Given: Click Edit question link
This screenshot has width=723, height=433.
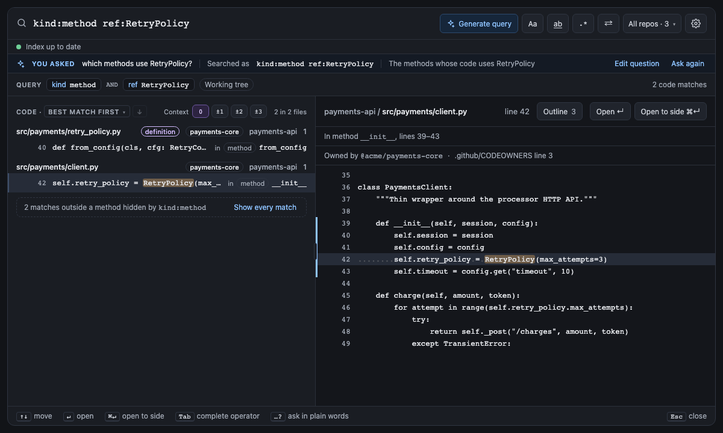Looking at the screenshot, I should [637, 64].
